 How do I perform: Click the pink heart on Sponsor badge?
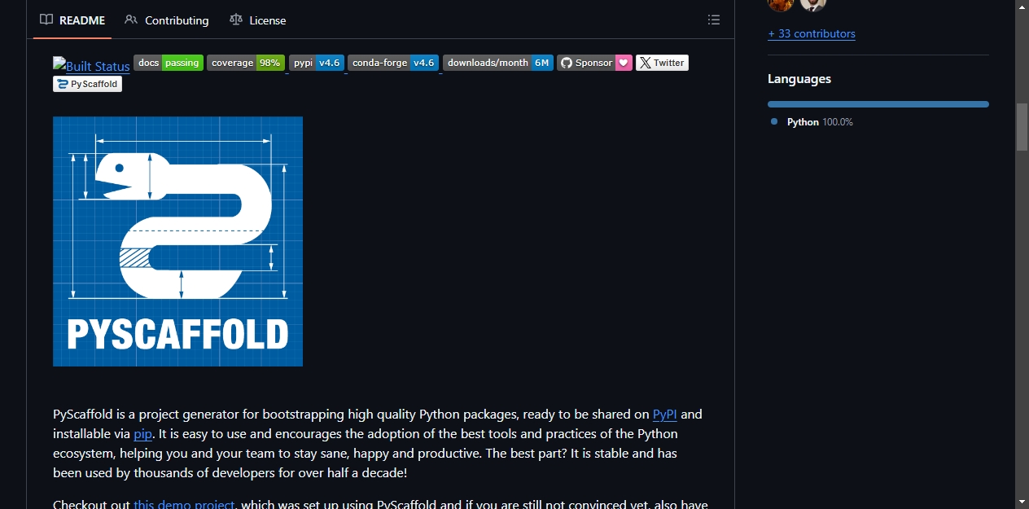(x=624, y=63)
